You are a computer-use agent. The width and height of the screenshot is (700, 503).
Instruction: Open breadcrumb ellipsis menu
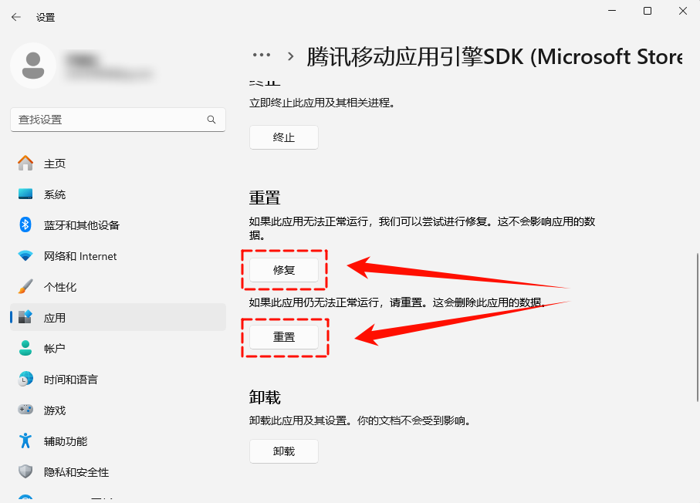261,56
